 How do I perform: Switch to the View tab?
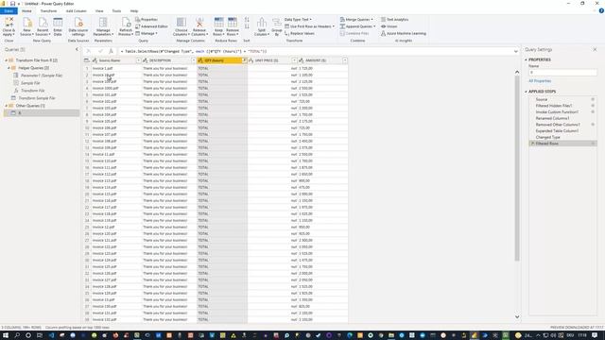(x=99, y=10)
